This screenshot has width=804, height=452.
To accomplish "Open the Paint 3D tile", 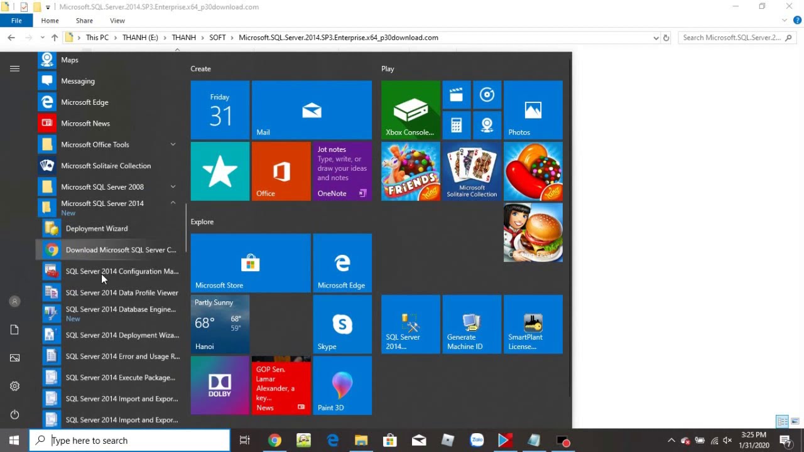I will 342,385.
